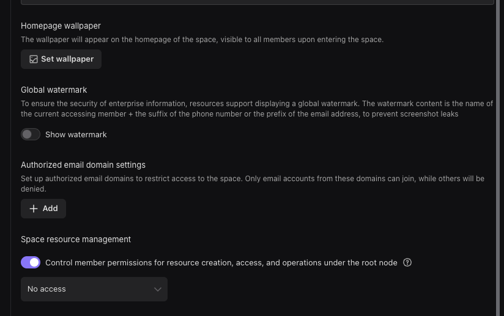Enable the Show watermark toggle
Image resolution: width=504 pixels, height=316 pixels.
[x=31, y=134]
